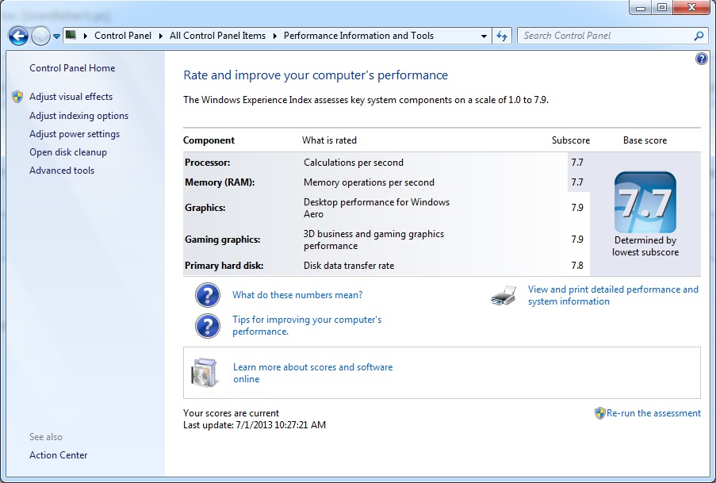Image resolution: width=716 pixels, height=483 pixels.
Task: Click the Graphics: row label
Action: point(205,208)
